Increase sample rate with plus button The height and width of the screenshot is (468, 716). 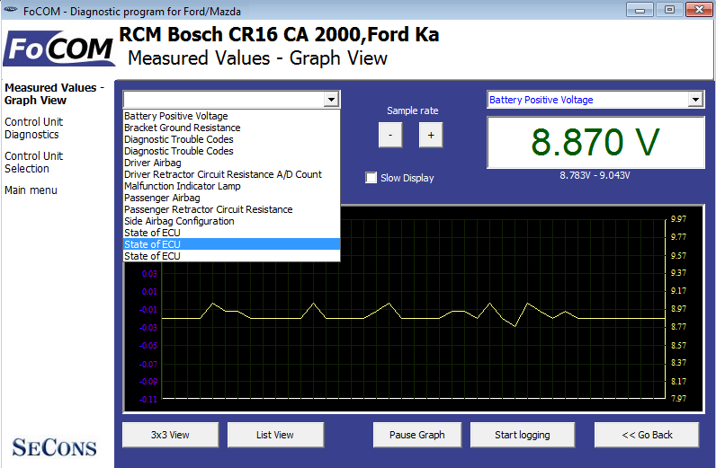tap(431, 135)
